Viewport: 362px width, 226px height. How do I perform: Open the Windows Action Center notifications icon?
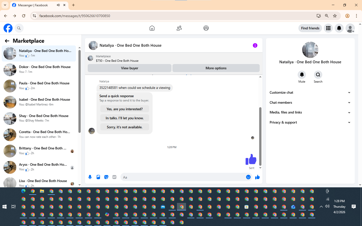coord(354,207)
